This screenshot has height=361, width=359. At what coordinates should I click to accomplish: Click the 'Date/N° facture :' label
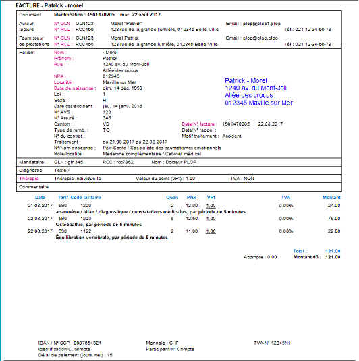tap(200, 124)
